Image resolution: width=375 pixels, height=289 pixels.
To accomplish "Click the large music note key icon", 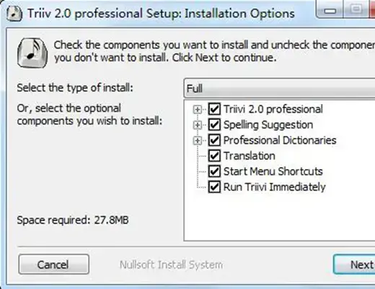I will tap(32, 53).
